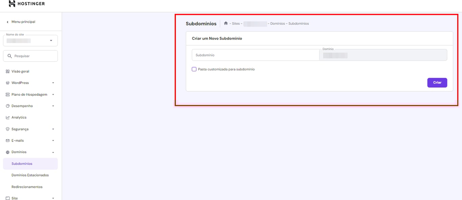The image size is (462, 200).
Task: Select the Desempenho performance icon
Action: pos(7,106)
